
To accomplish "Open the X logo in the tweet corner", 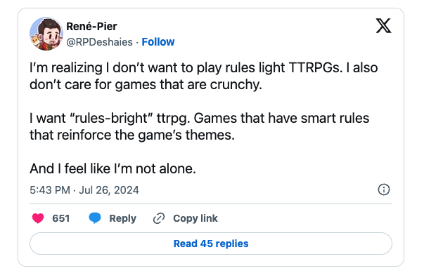I will [x=383, y=26].
